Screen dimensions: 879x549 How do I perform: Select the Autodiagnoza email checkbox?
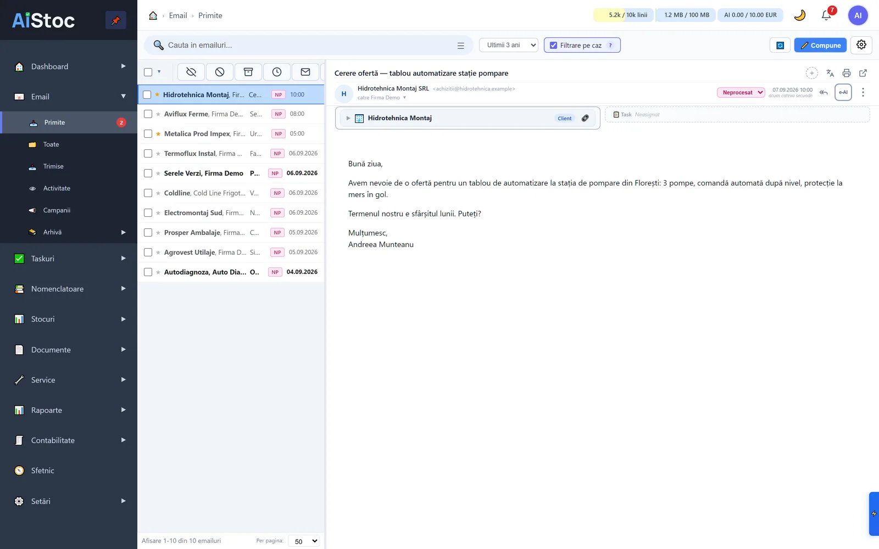tap(148, 272)
